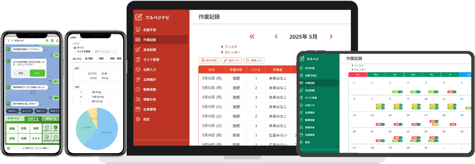Open 情報共有 people icon in red sidebar
Viewport: 475px width, 164px height.
pyautogui.click(x=138, y=99)
